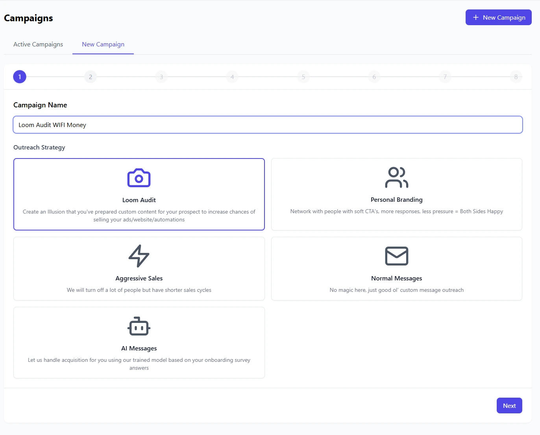Click the Personal Branding soft CTA description
Viewport: 540px width, 435px height.
(397, 211)
